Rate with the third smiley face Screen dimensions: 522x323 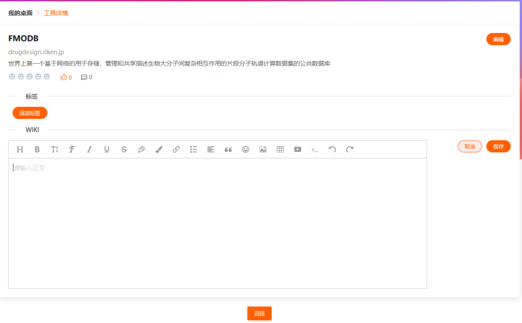30,77
